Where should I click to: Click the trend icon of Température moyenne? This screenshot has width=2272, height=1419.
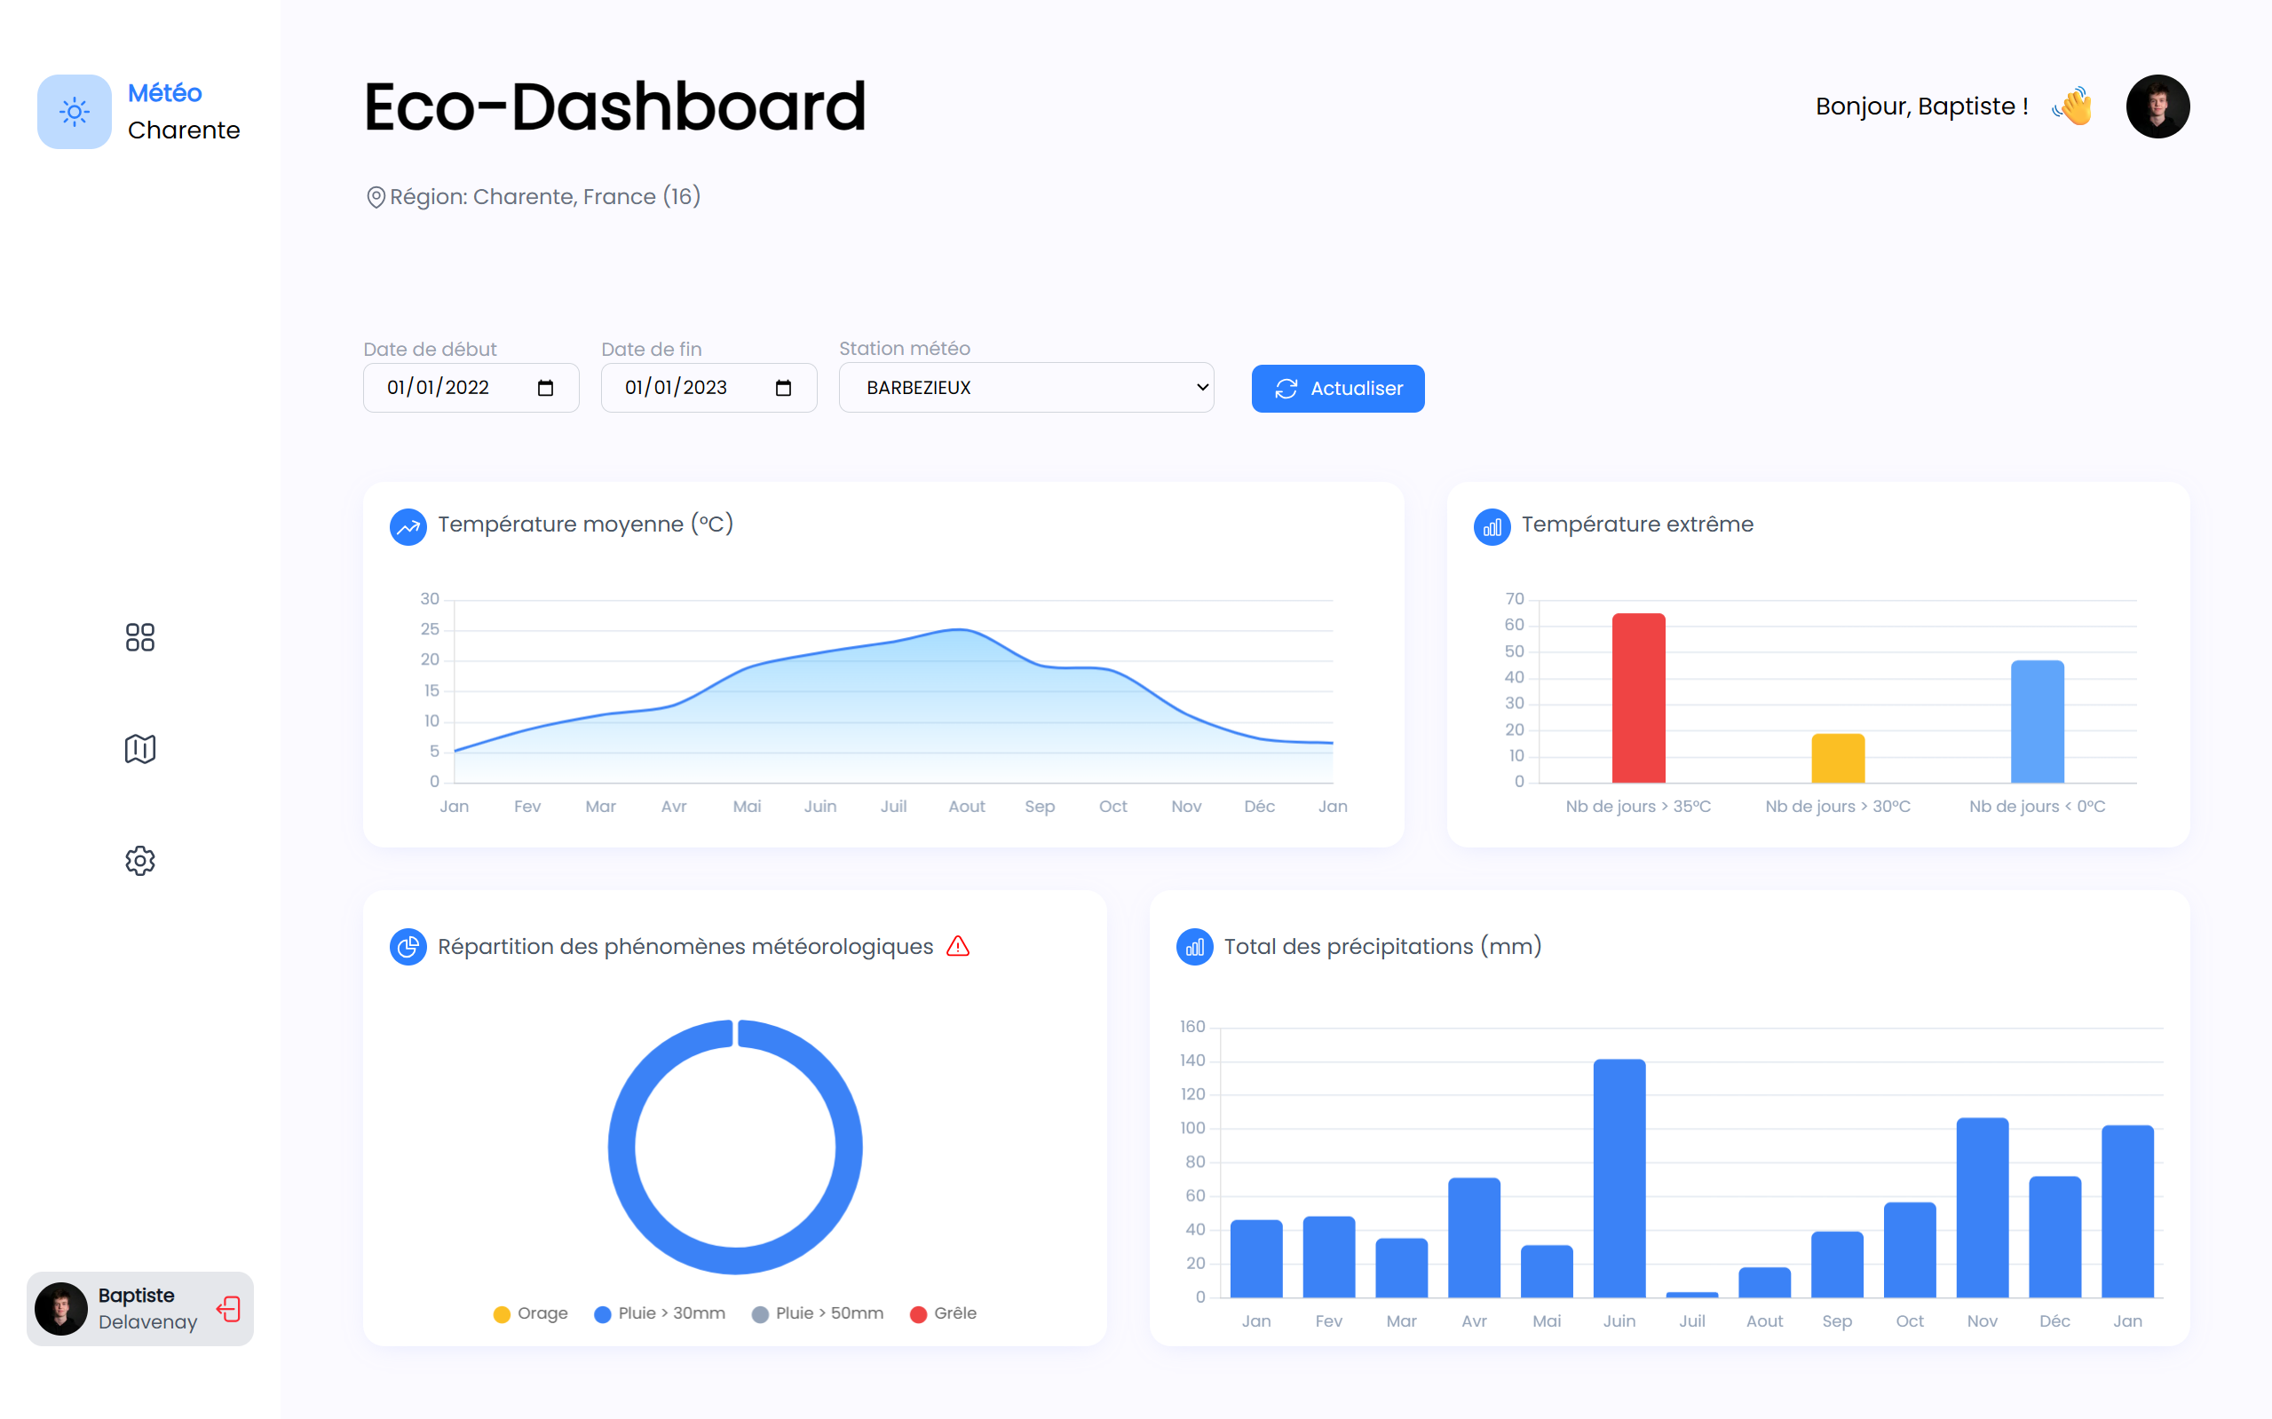pyautogui.click(x=408, y=525)
